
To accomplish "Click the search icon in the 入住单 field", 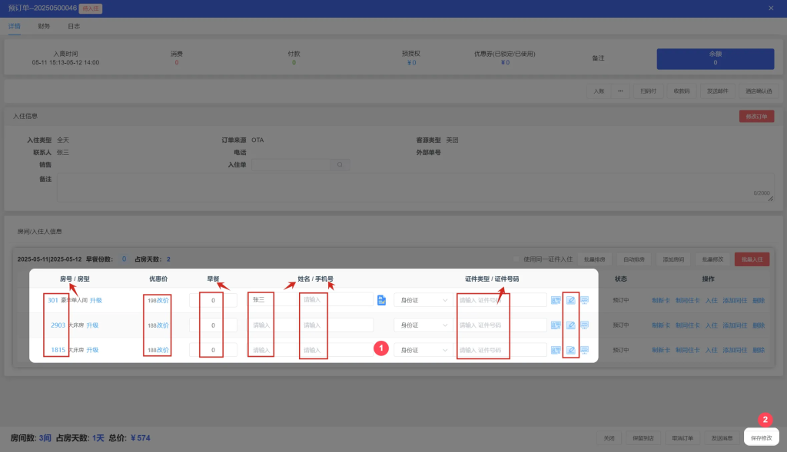I will [x=340, y=165].
